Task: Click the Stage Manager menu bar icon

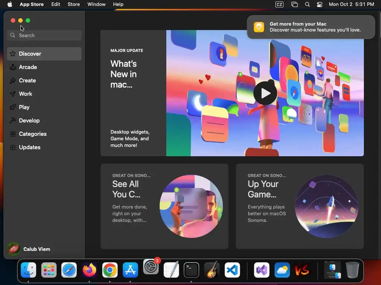Action: (x=295, y=4)
